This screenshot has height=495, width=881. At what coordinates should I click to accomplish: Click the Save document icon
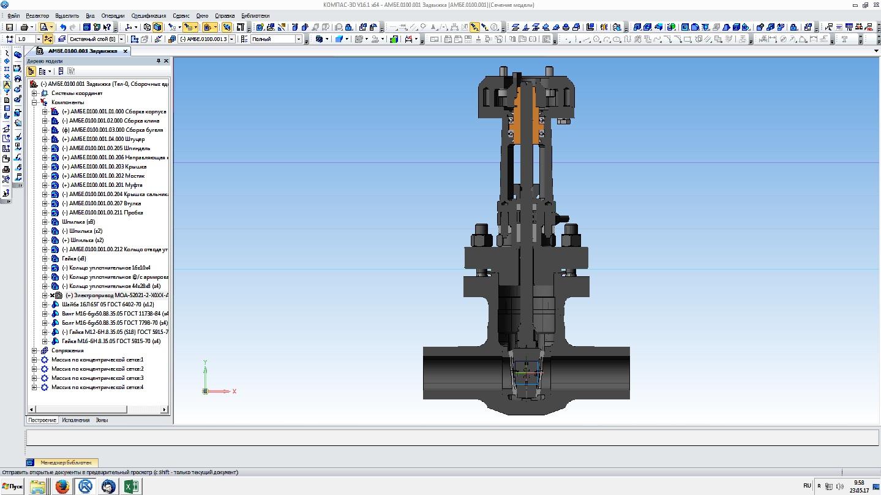click(x=9, y=27)
